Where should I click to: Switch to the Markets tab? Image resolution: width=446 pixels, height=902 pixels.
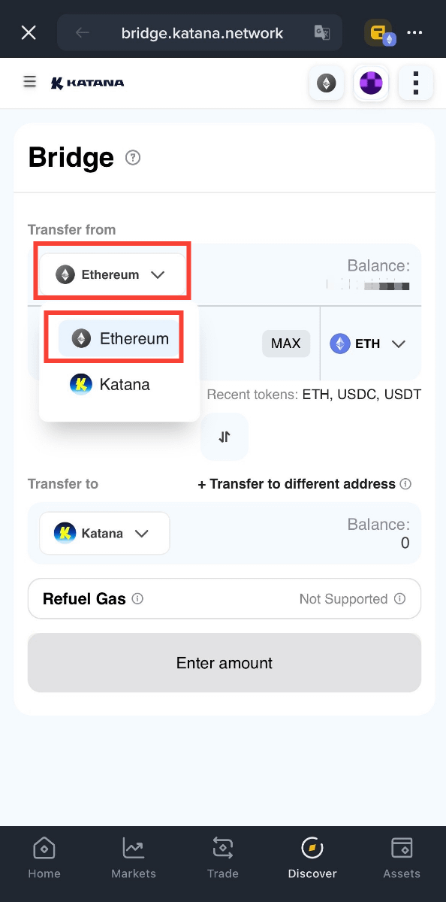134,858
